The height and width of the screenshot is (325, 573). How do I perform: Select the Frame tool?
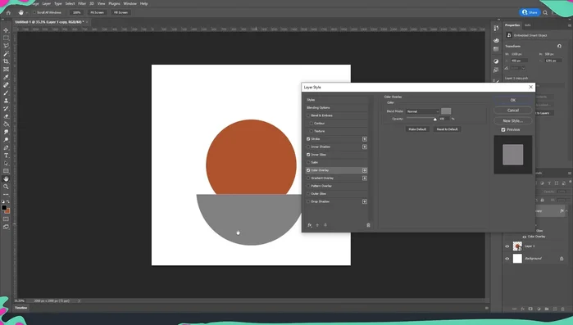click(x=7, y=70)
